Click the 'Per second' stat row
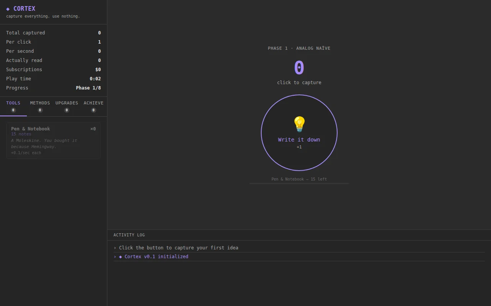 [x=53, y=51]
